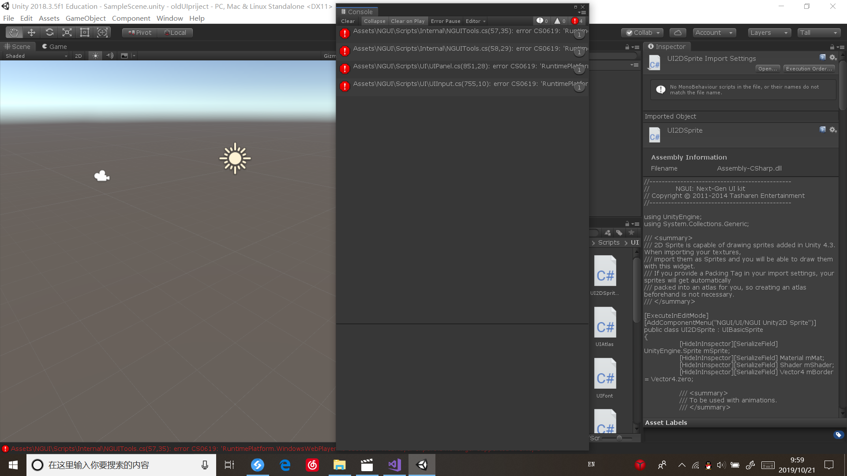
Task: Toggle Error Pause in Console
Action: click(446, 21)
